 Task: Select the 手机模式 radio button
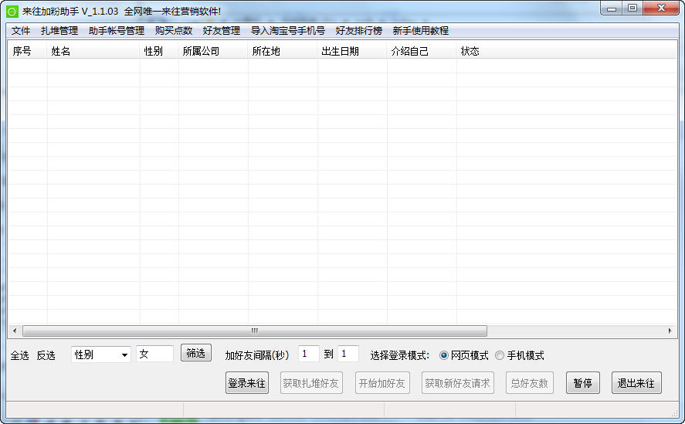(x=500, y=355)
